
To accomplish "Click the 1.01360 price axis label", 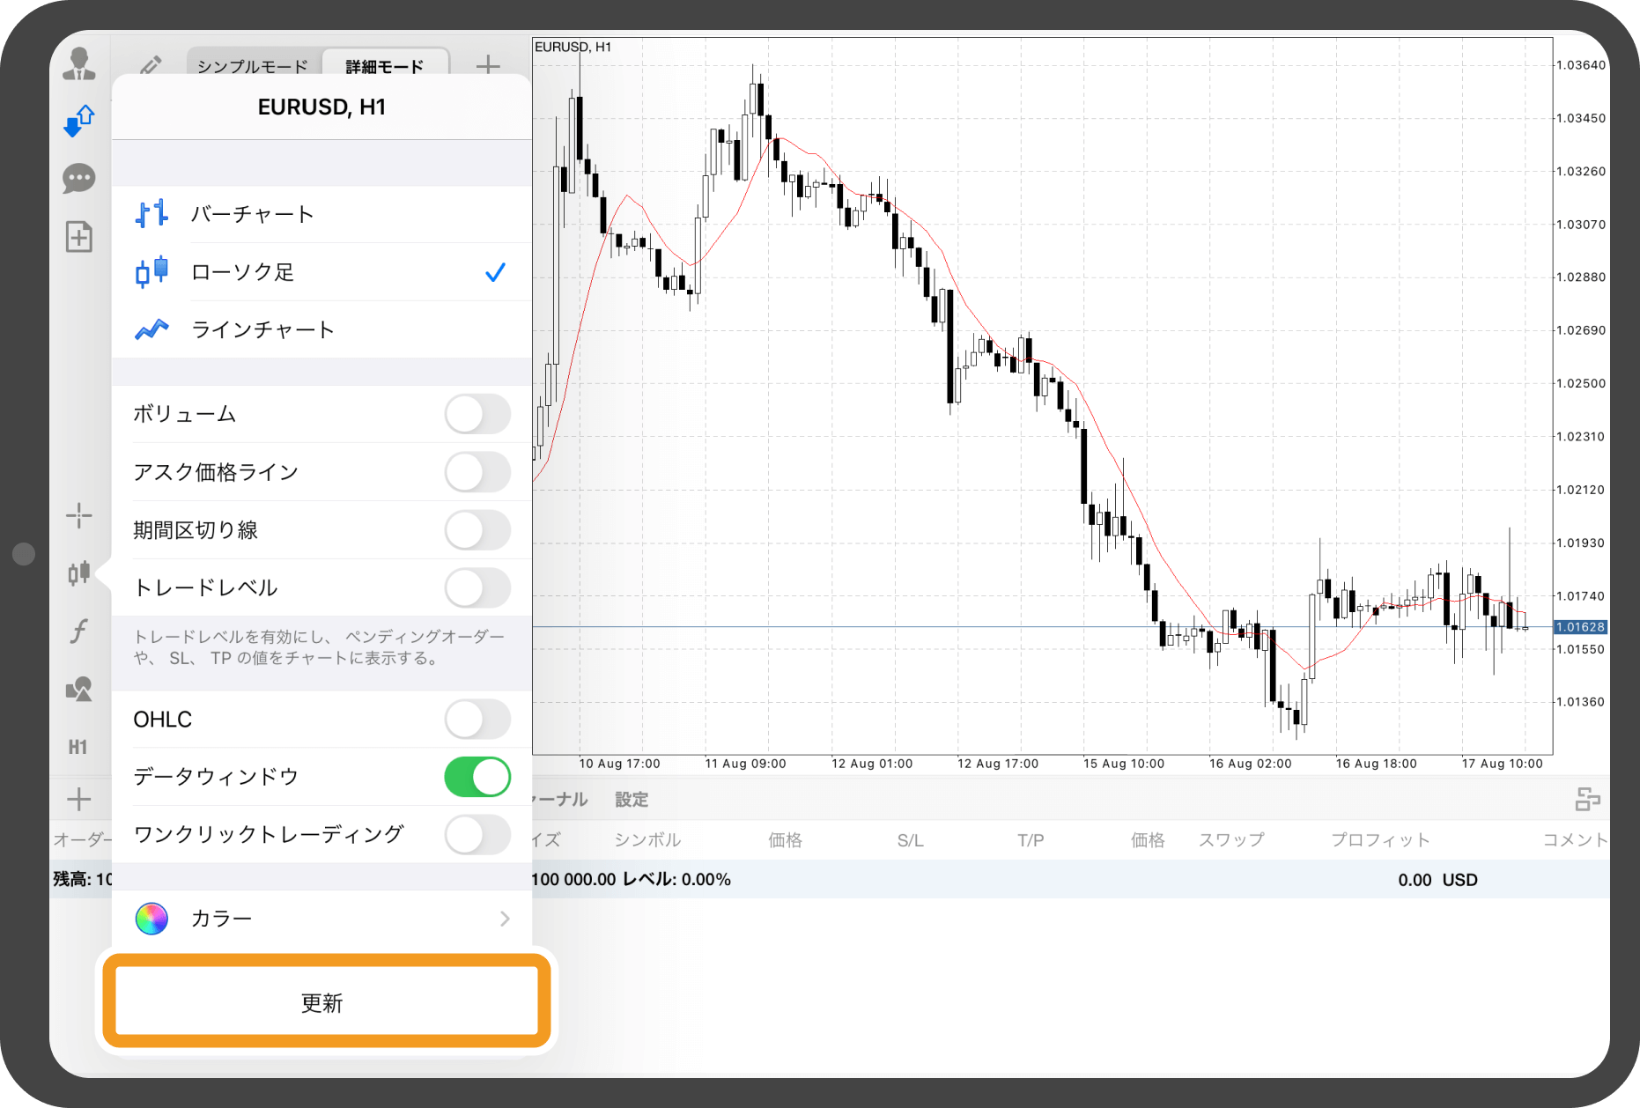I will point(1580,702).
